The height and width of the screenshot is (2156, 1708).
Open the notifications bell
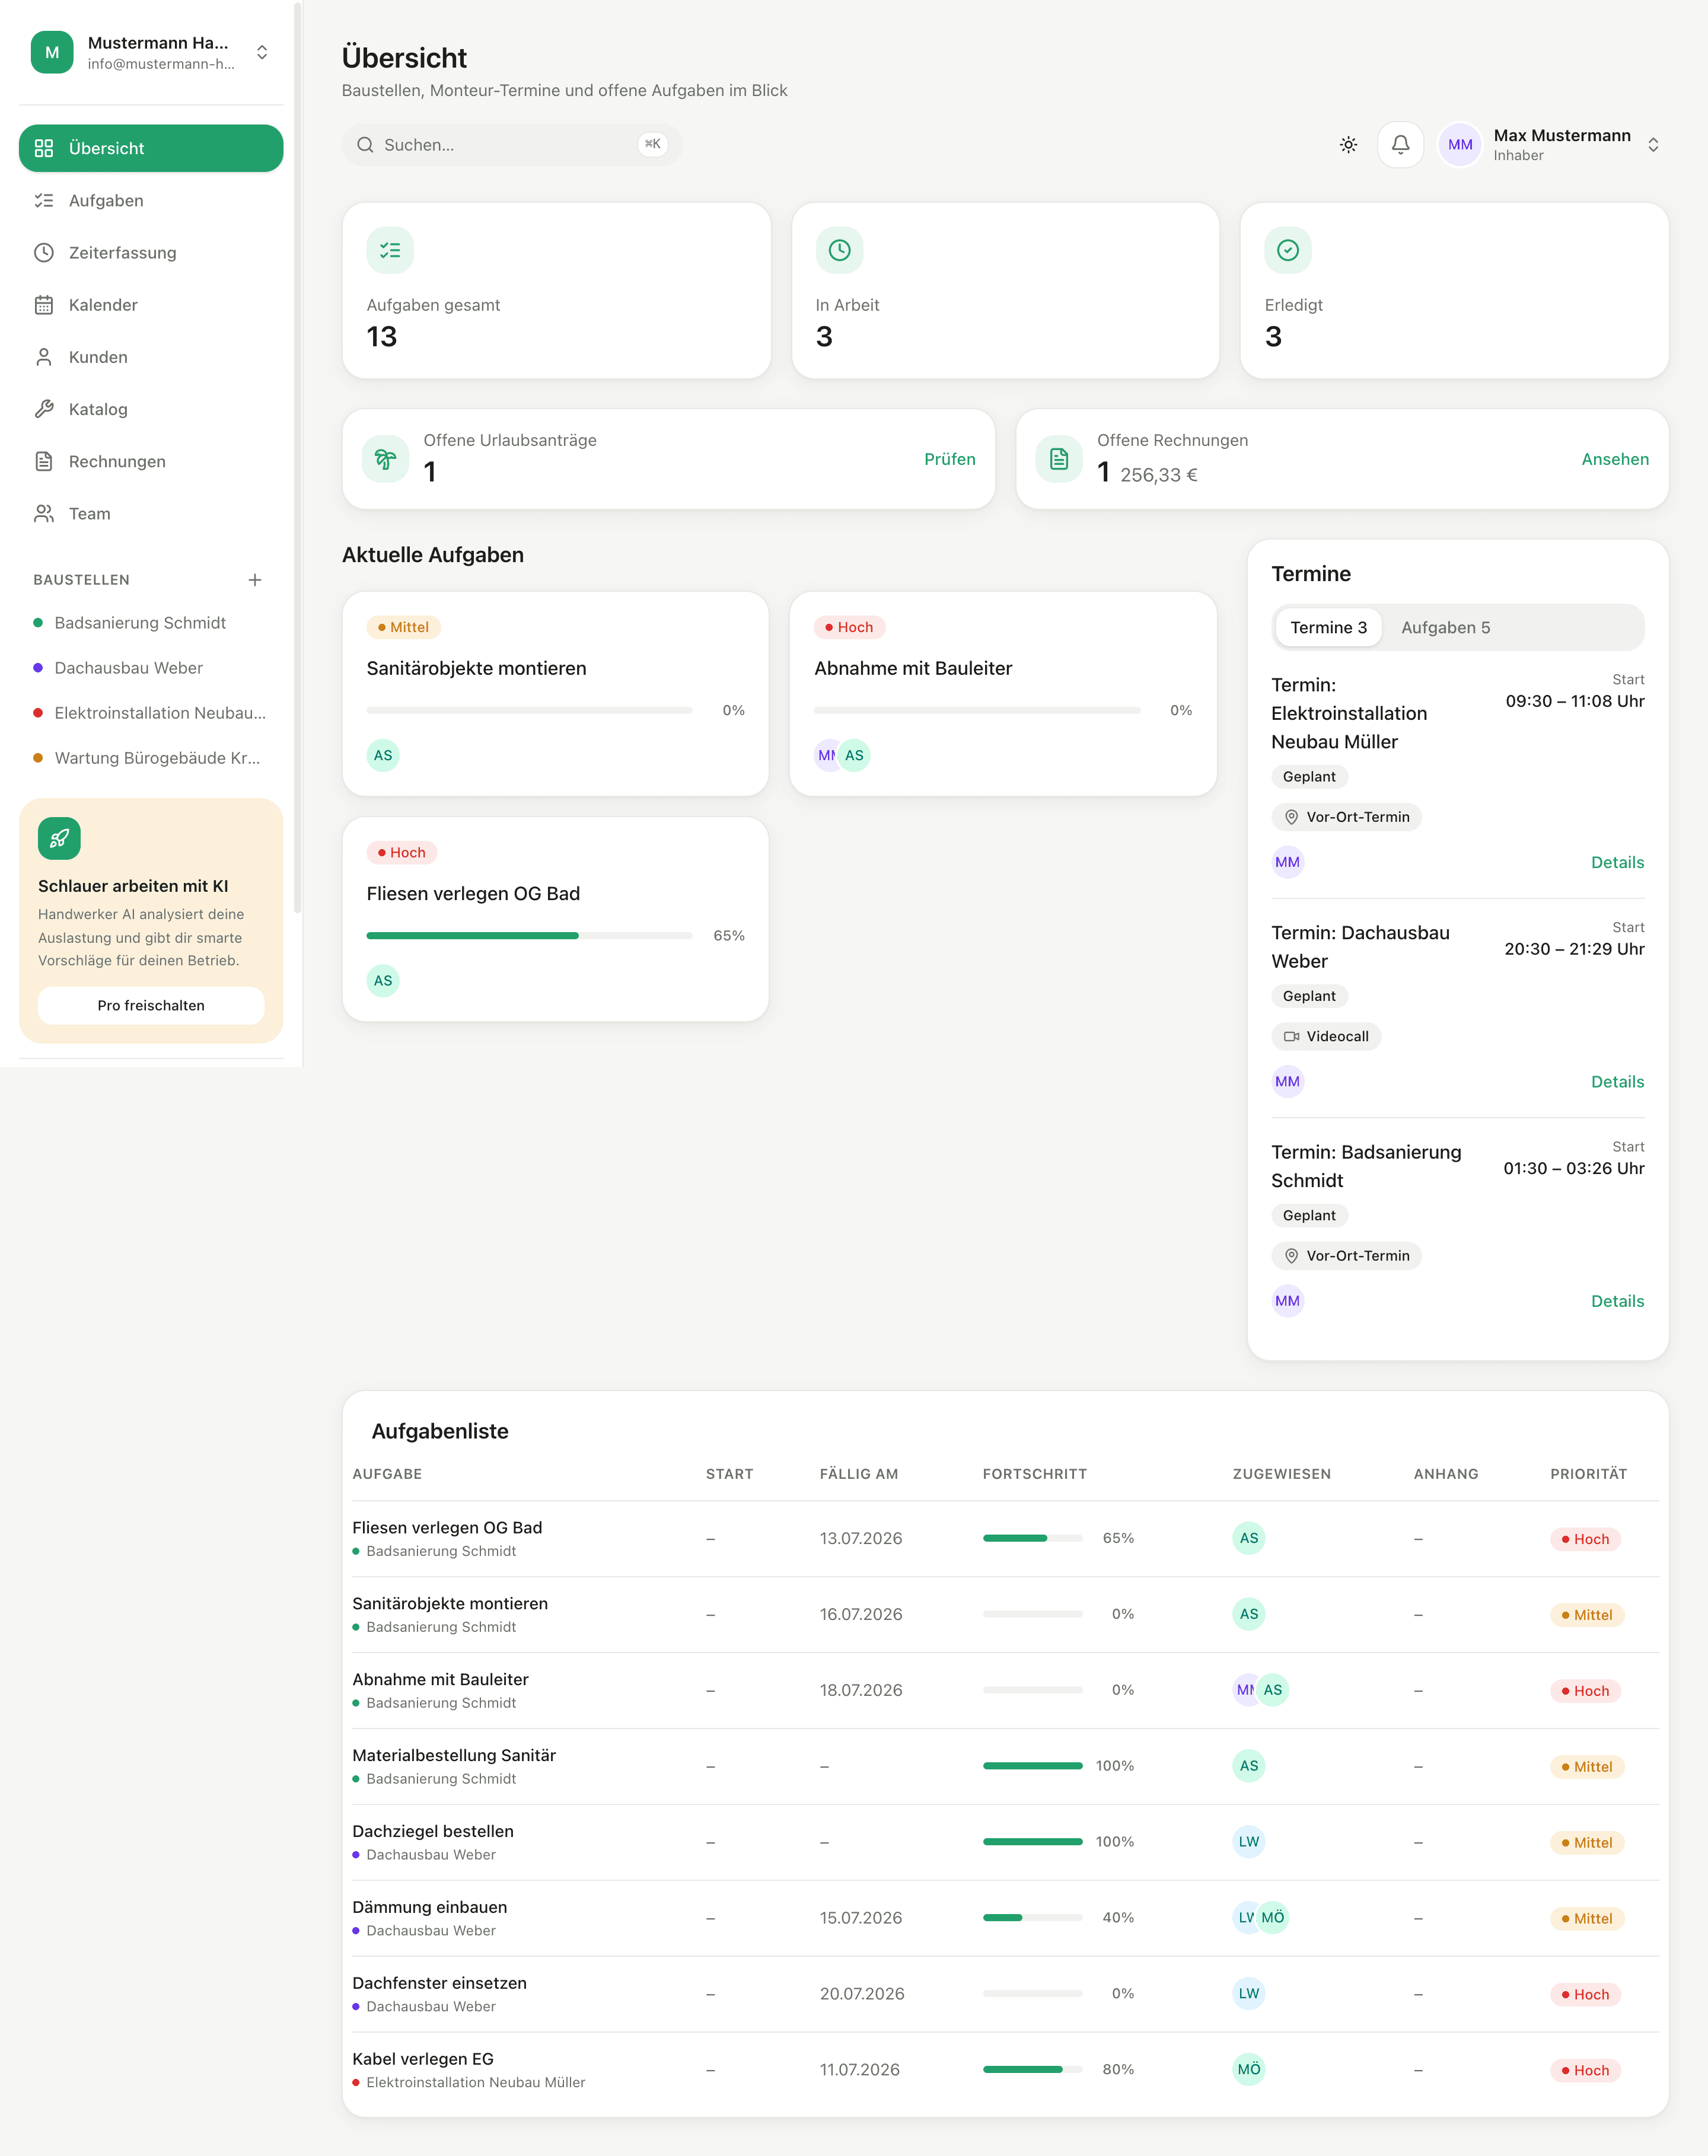pyautogui.click(x=1400, y=145)
